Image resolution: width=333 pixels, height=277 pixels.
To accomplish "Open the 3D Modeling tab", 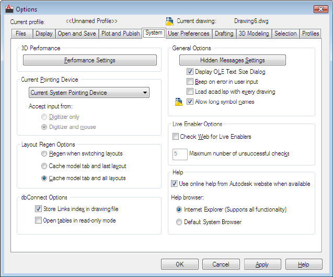I will (254, 34).
